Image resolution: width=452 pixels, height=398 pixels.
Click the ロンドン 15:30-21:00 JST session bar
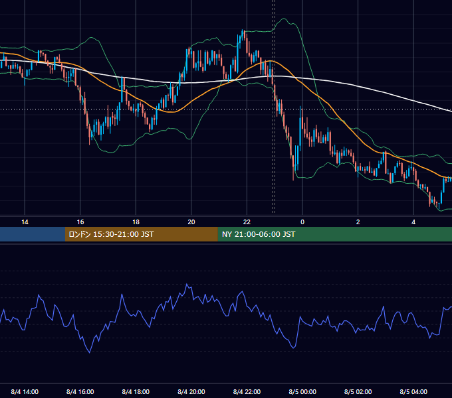point(141,234)
